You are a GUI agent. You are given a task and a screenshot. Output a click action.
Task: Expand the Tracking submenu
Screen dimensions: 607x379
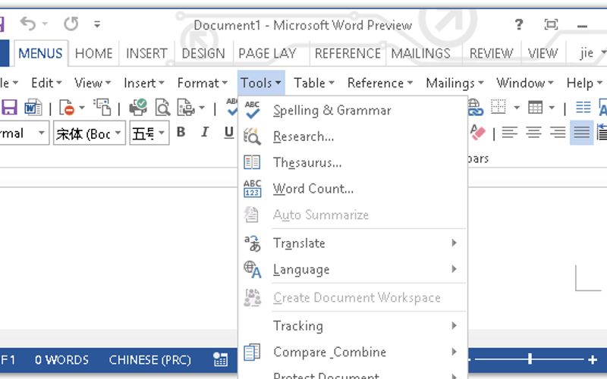[454, 326]
